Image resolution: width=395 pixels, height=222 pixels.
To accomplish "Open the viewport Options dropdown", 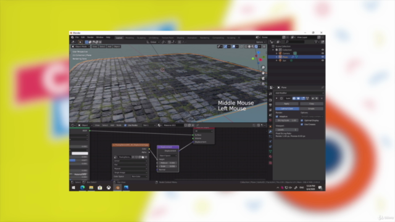I will pos(260,42).
